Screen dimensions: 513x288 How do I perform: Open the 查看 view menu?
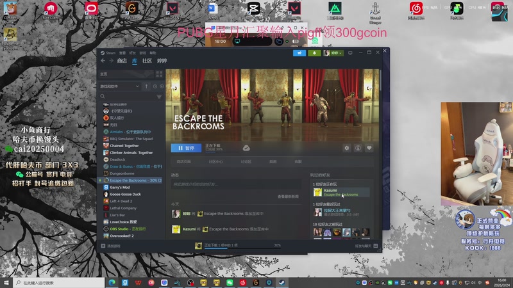pos(122,53)
